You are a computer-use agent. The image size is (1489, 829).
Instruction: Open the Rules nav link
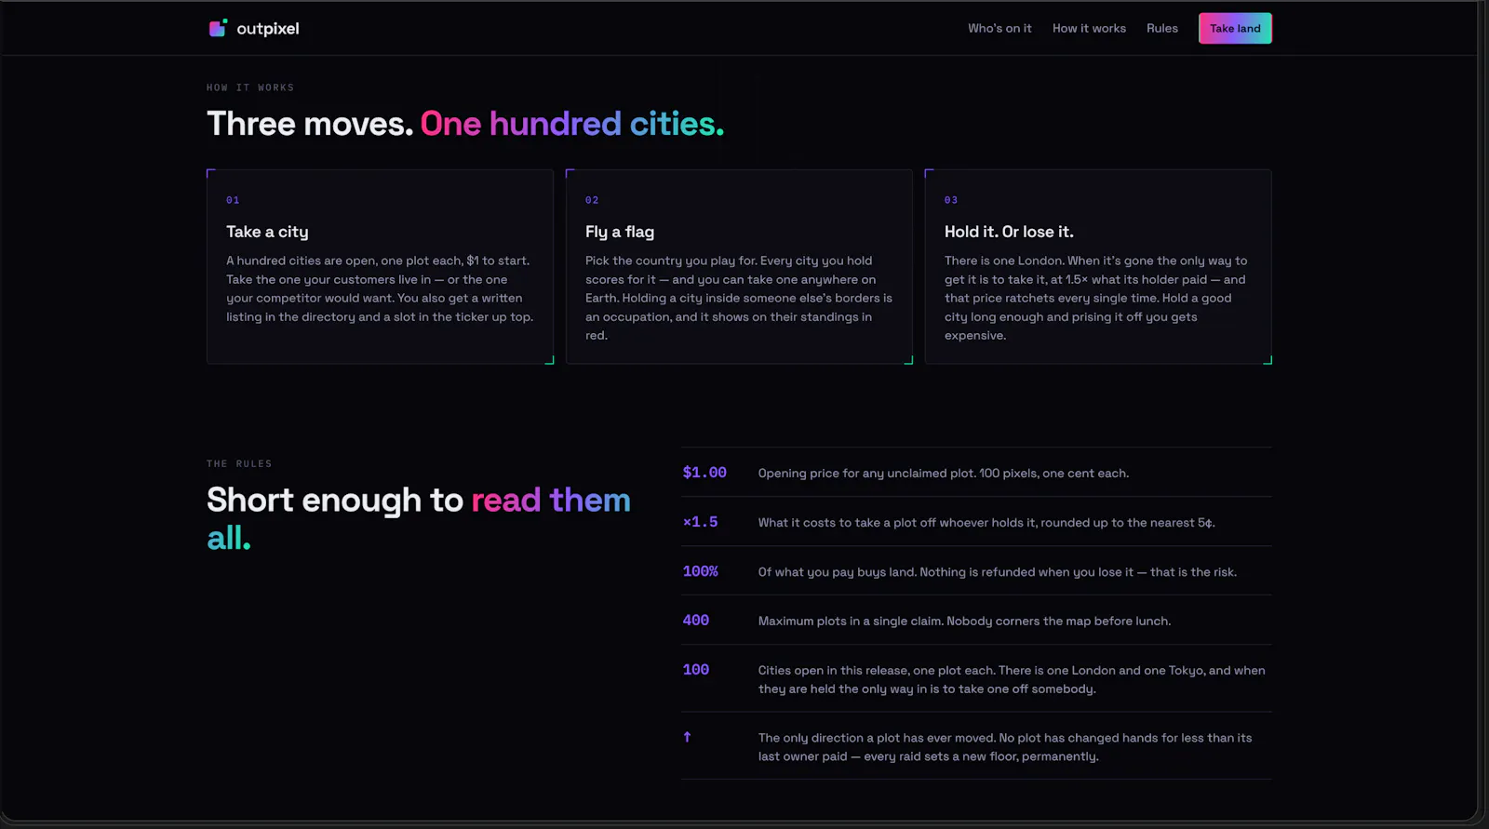[x=1162, y=28]
